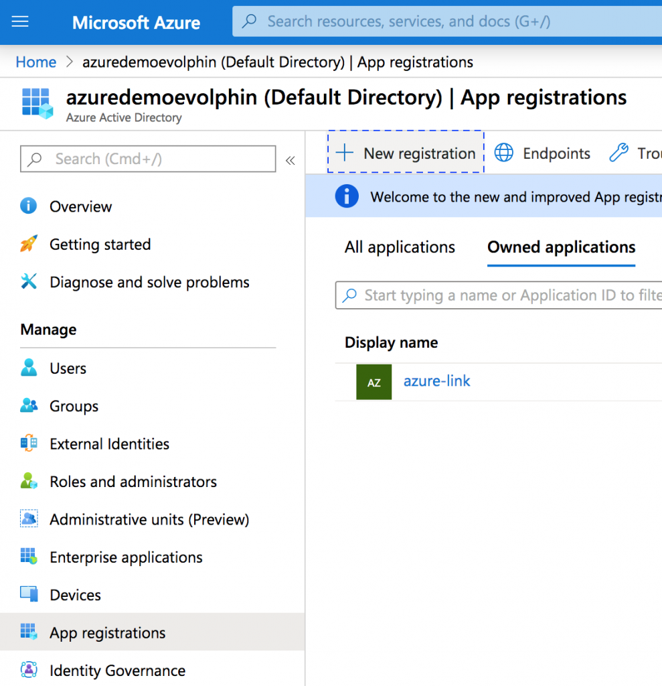Collapse the sidebar with double chevron
662x686 pixels.
click(x=291, y=160)
